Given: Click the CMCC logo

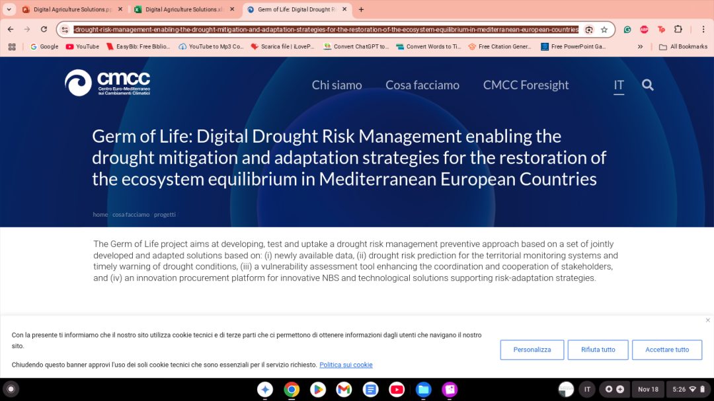Looking at the screenshot, I should point(108,83).
